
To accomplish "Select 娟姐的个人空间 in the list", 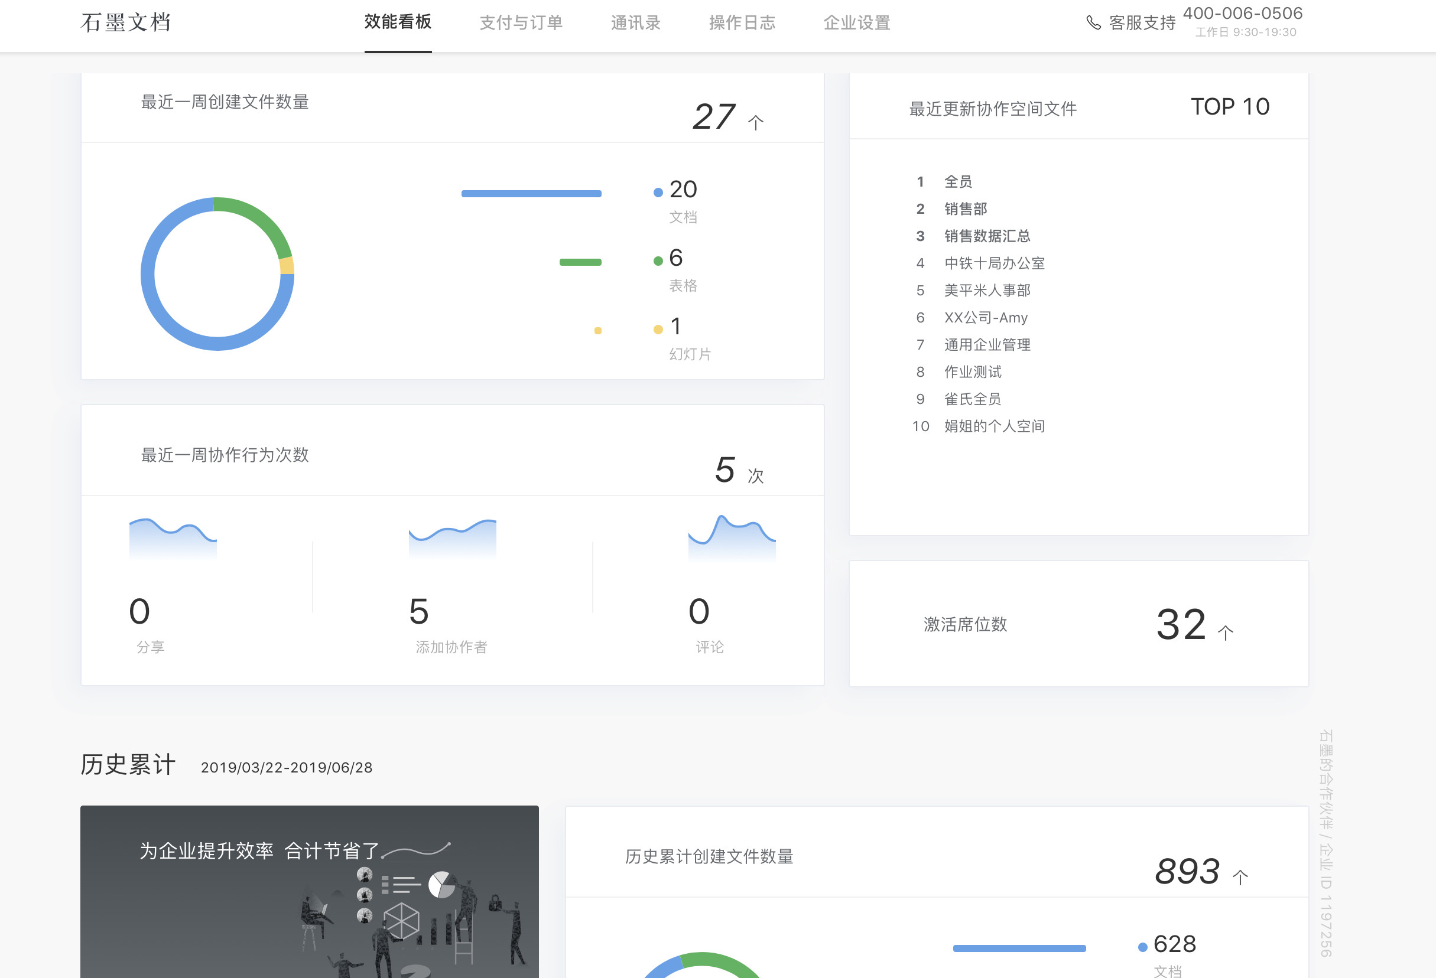I will point(993,426).
